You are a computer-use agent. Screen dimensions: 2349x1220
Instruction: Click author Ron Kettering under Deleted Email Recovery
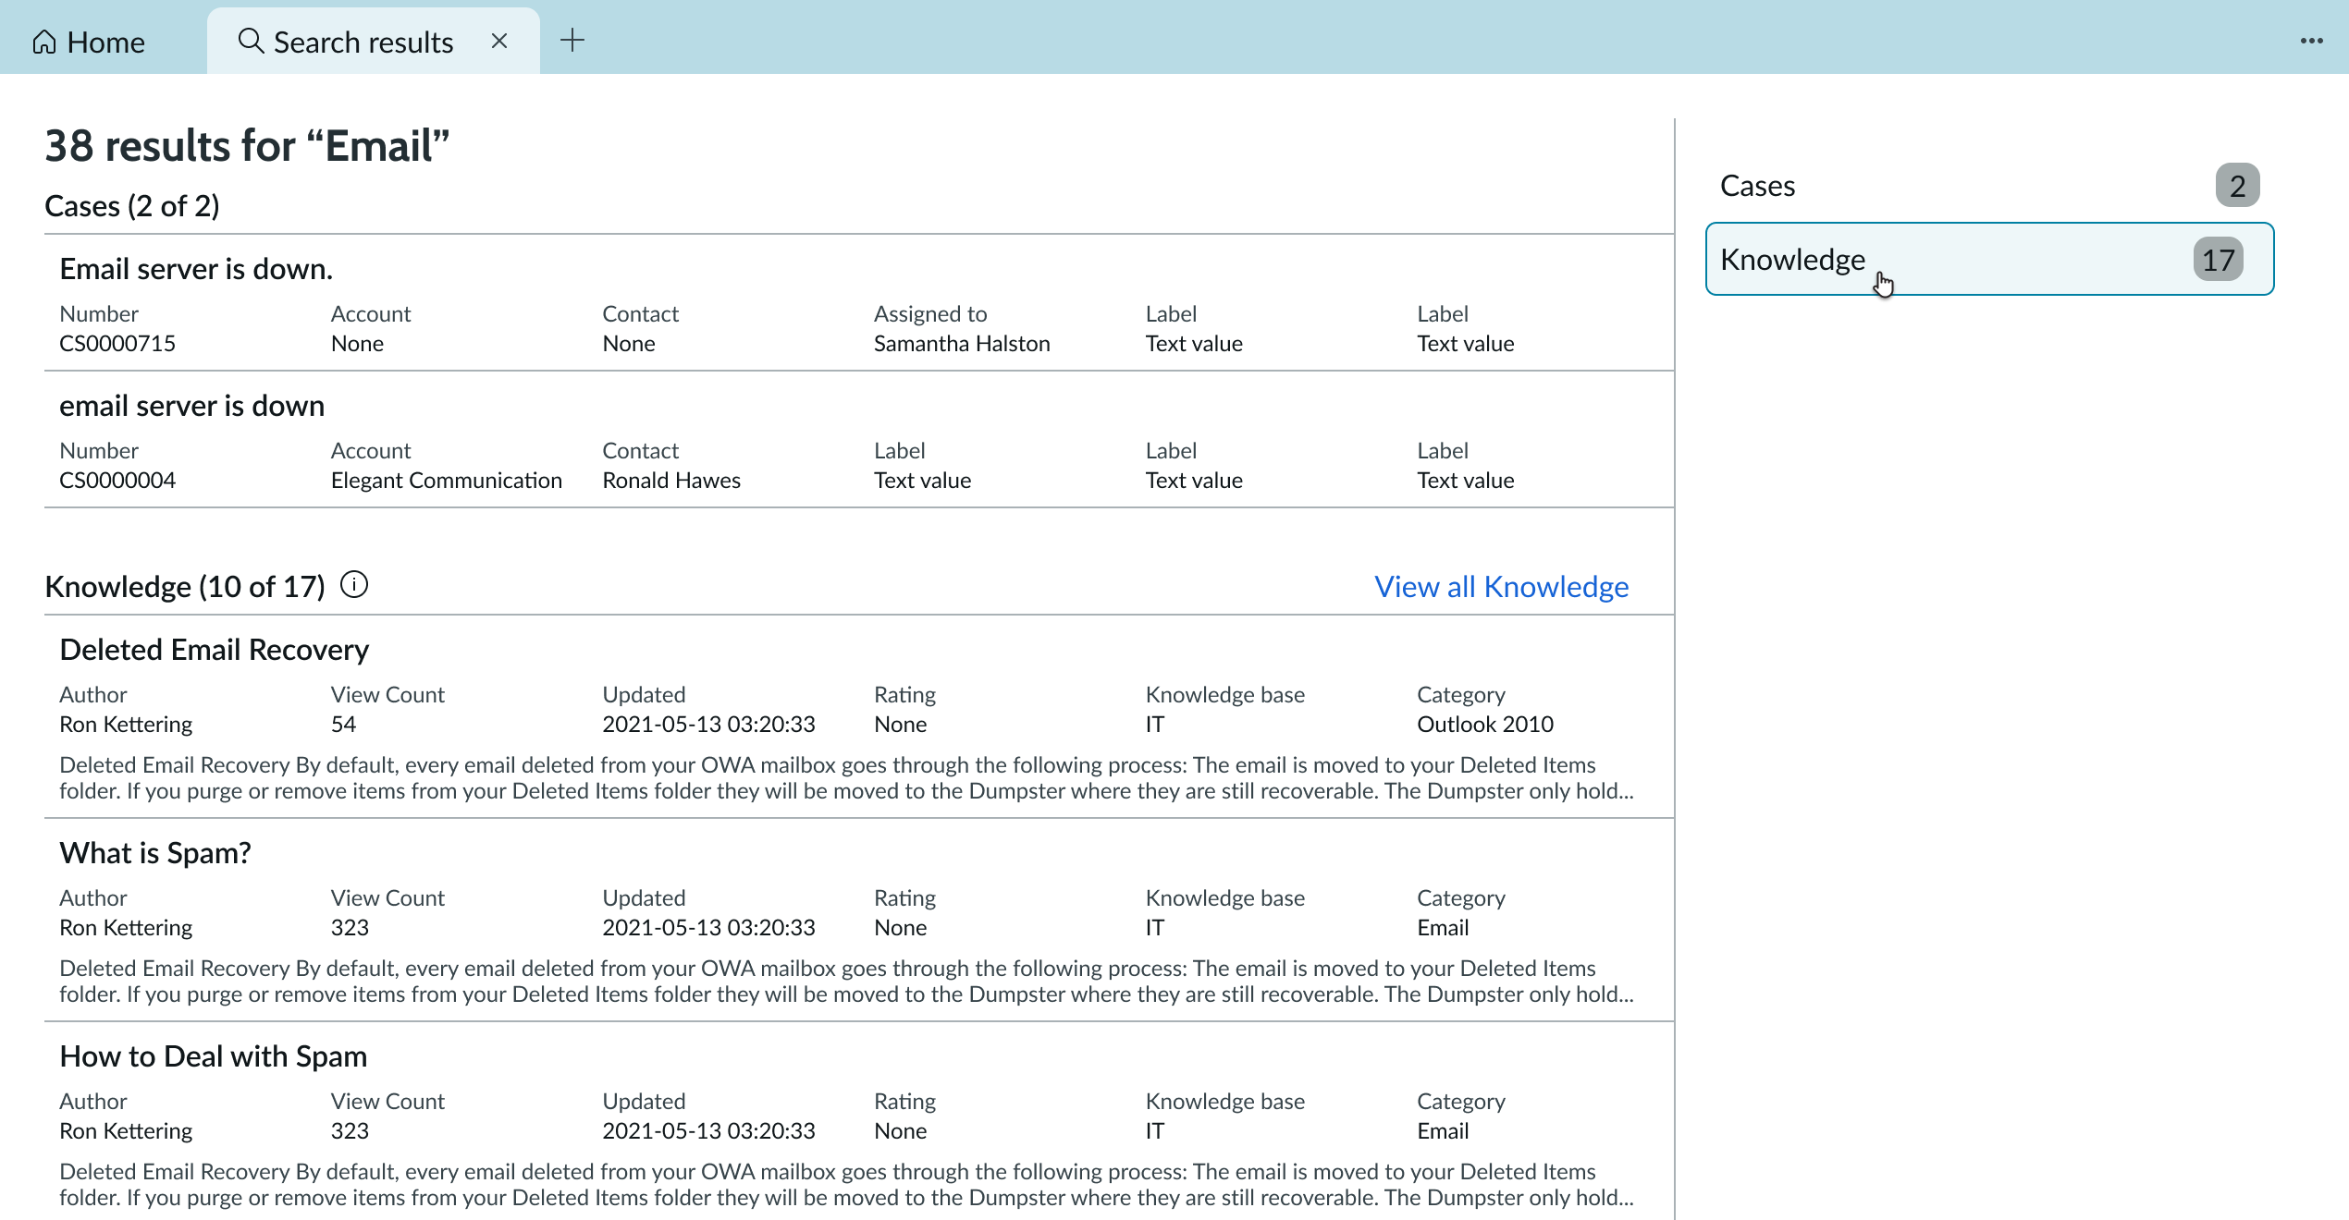point(126,725)
